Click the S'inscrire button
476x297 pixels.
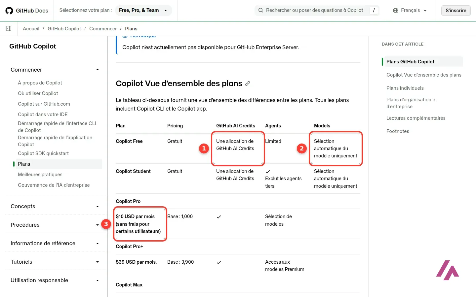[x=456, y=11]
